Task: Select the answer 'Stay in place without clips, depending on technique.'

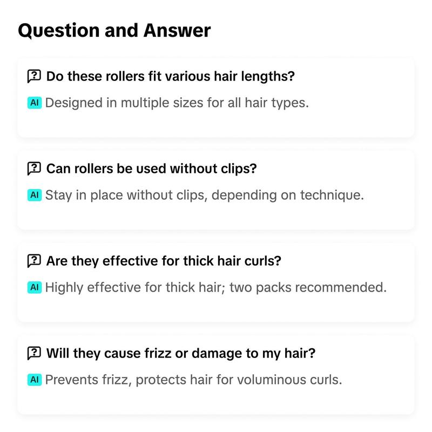Action: [x=205, y=195]
